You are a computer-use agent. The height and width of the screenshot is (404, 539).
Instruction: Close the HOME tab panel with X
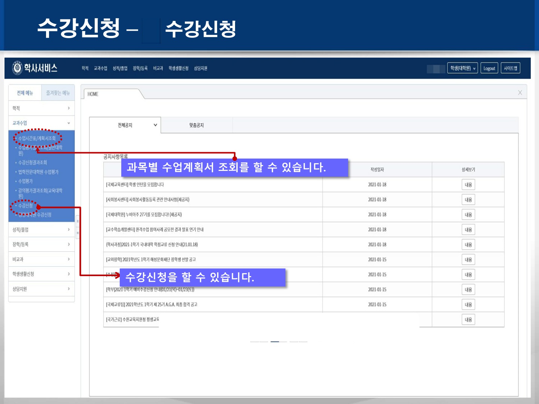click(520, 93)
